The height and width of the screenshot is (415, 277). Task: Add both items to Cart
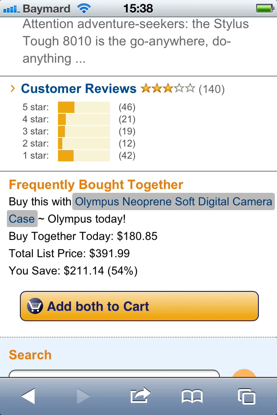click(x=138, y=306)
